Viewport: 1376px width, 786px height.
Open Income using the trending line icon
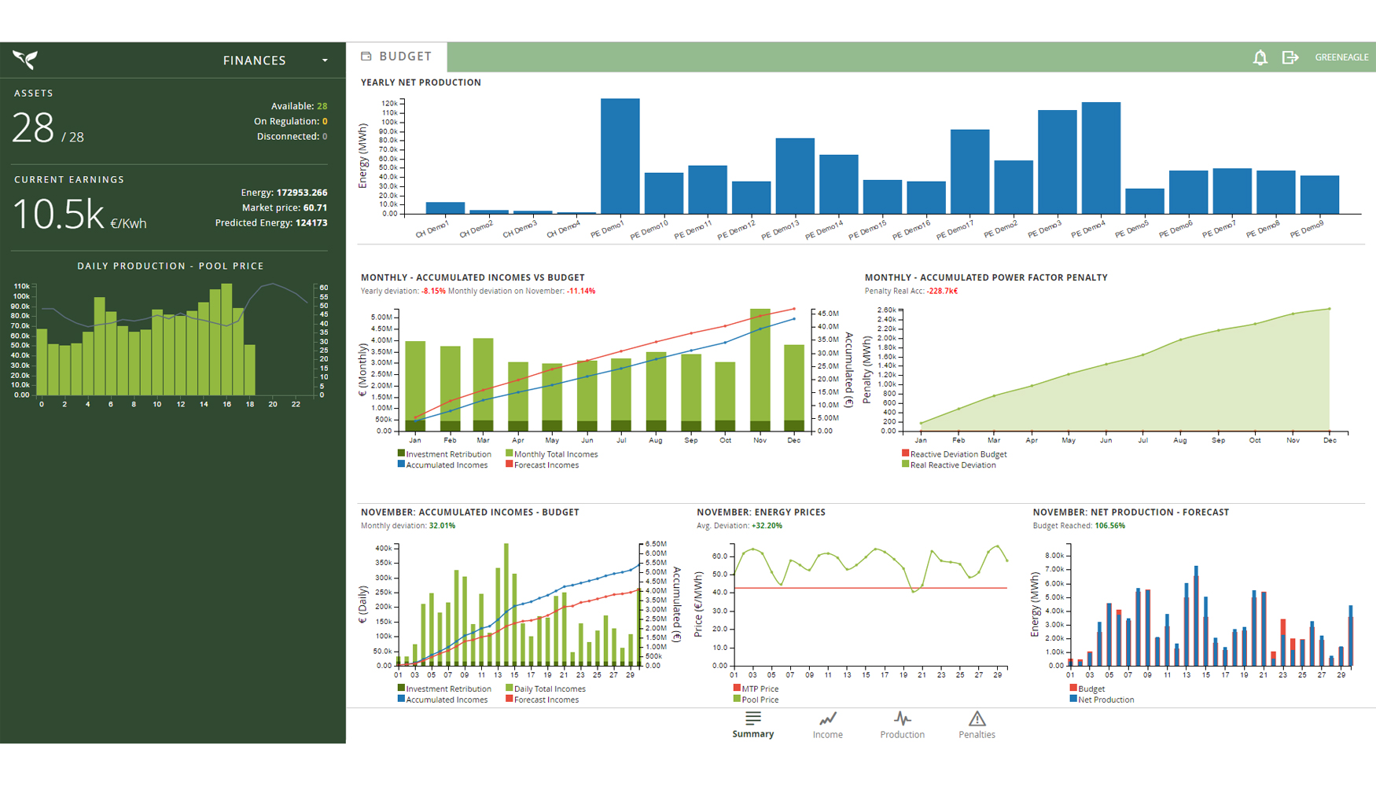[827, 718]
